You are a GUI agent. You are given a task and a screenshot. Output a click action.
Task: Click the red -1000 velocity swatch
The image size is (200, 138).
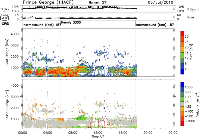click(182, 123)
